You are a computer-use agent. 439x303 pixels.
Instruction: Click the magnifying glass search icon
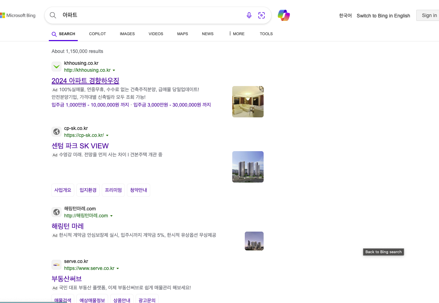[53, 15]
